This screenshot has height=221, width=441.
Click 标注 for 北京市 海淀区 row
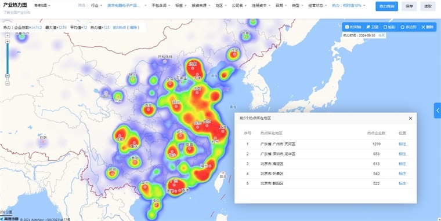(x=403, y=164)
